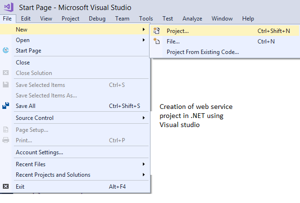The image size is (300, 203).
Task: Click the Visual Studio logo icon
Action: 9,7
